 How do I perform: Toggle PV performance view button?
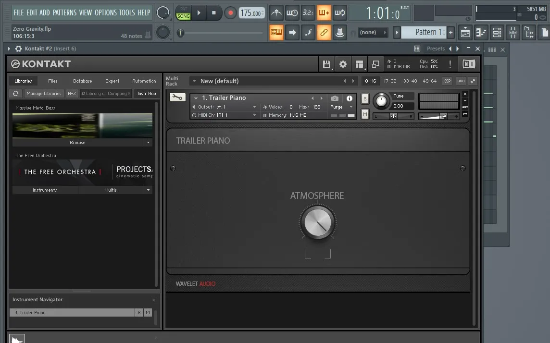(x=465, y=114)
